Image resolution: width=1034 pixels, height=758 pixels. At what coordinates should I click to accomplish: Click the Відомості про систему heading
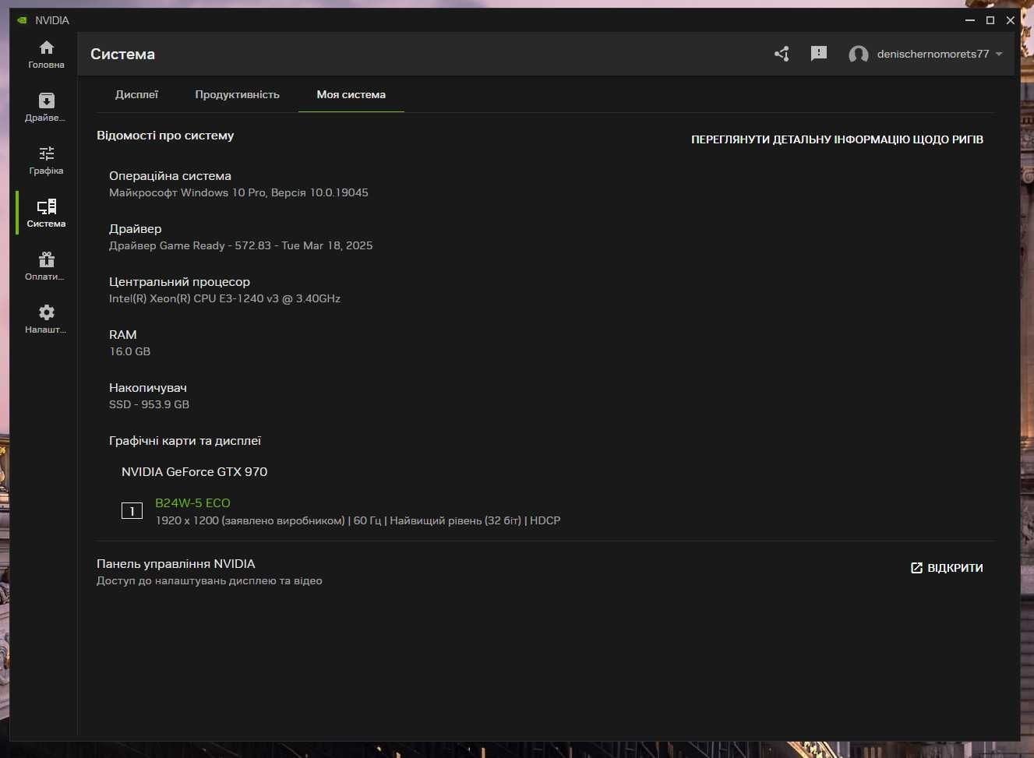point(165,136)
